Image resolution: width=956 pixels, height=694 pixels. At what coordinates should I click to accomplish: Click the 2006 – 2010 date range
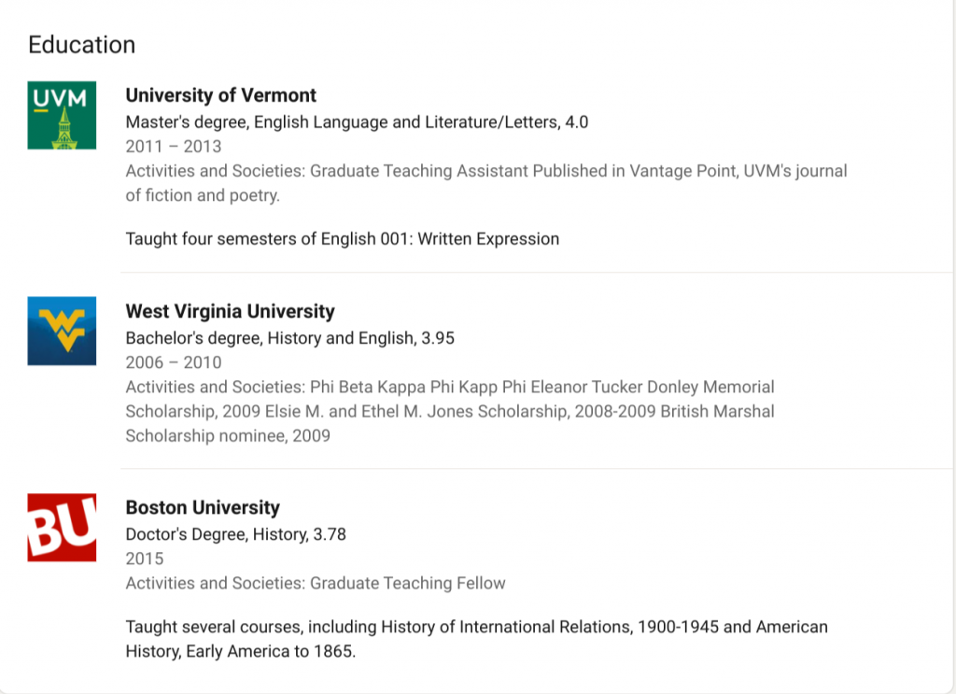point(173,362)
